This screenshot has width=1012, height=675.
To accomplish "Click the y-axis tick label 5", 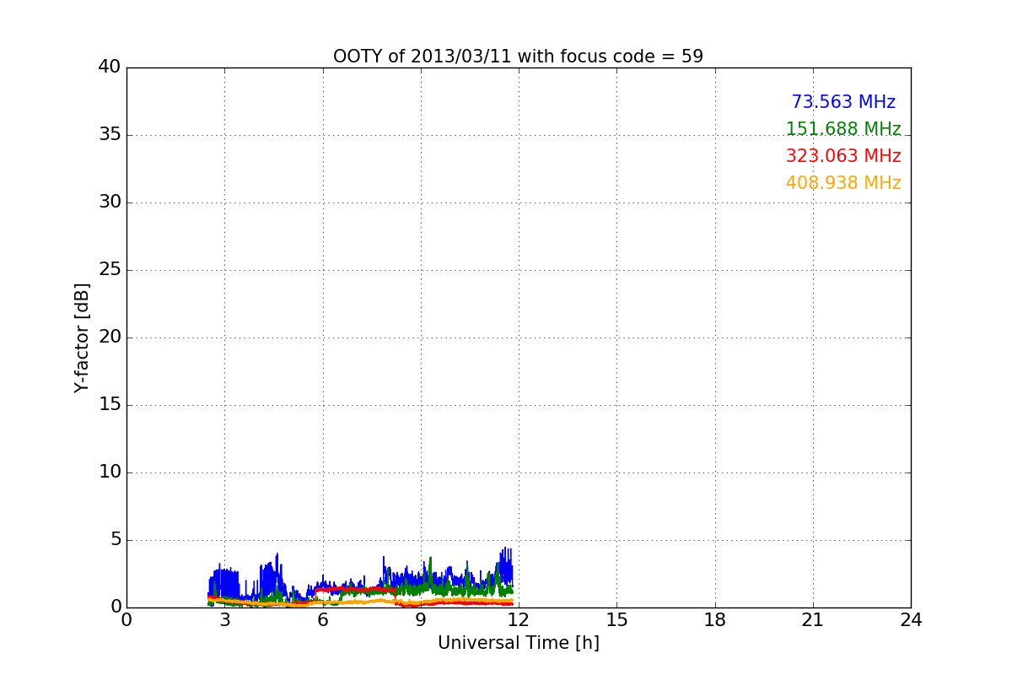I will tap(116, 540).
